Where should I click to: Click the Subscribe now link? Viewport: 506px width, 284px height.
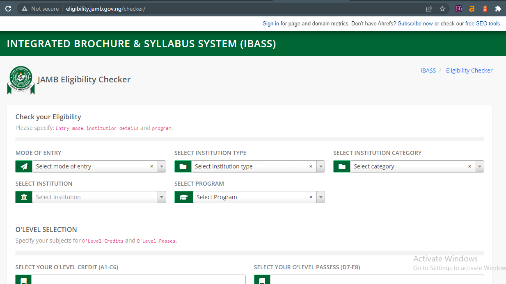coord(415,24)
